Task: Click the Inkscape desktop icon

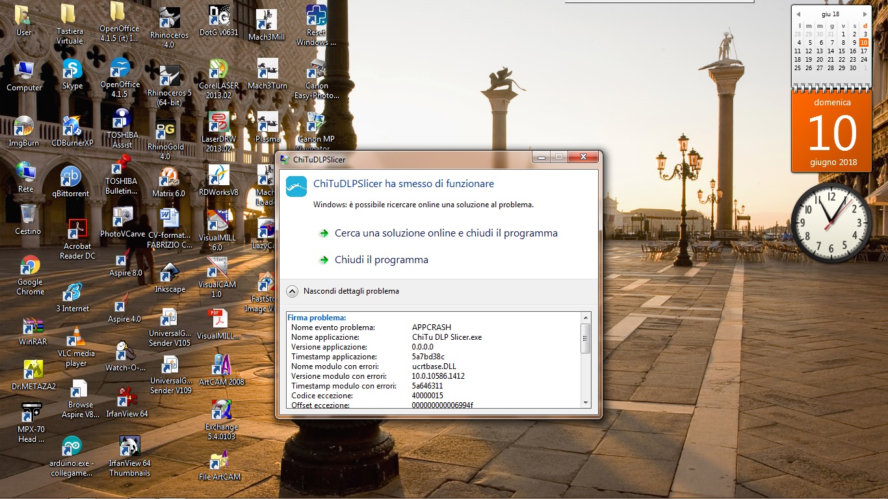Action: coord(170,273)
